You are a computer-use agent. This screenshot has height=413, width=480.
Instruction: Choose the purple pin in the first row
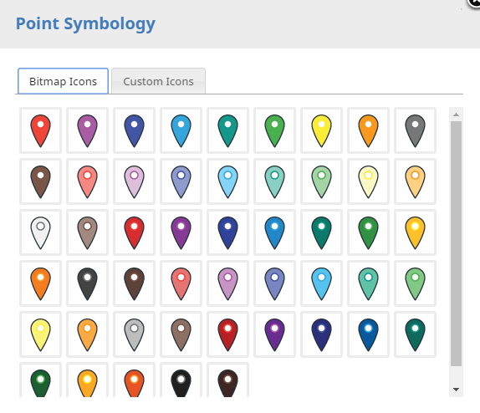click(x=87, y=130)
